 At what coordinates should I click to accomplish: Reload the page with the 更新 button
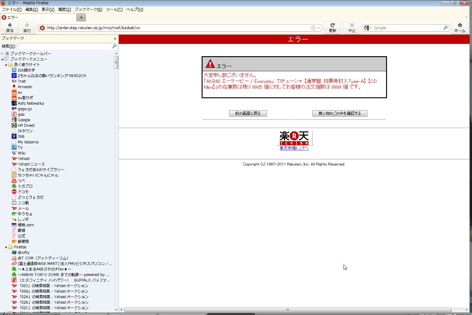point(332,28)
